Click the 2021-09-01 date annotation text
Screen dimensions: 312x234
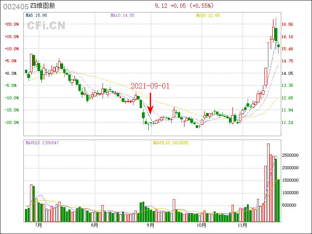[x=150, y=86]
